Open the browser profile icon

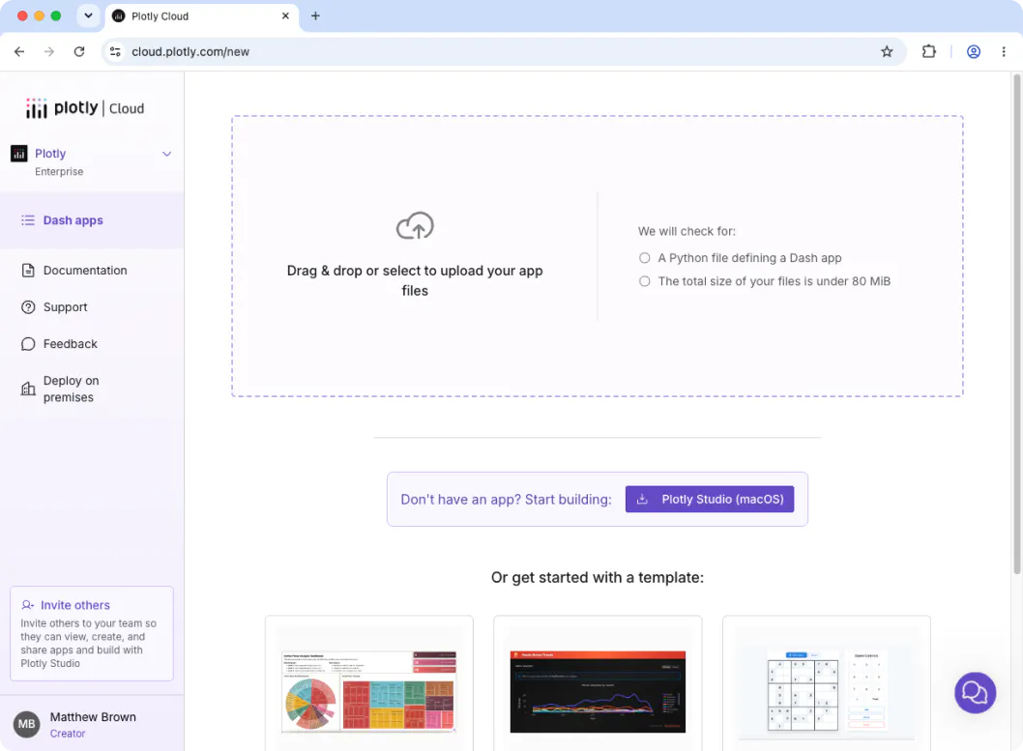coord(974,51)
